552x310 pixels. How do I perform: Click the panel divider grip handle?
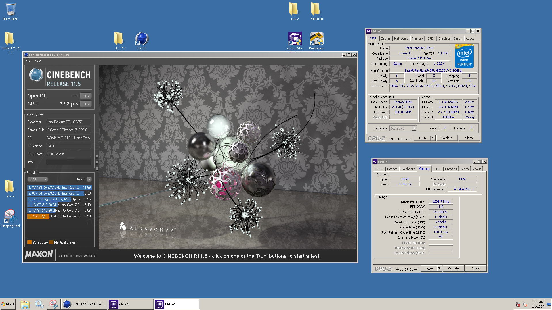(x=97, y=163)
